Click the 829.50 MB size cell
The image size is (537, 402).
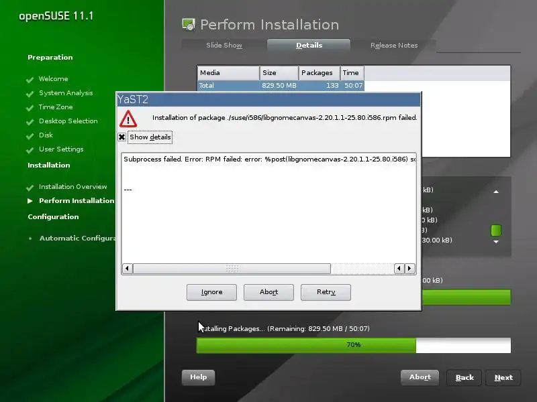click(x=279, y=86)
